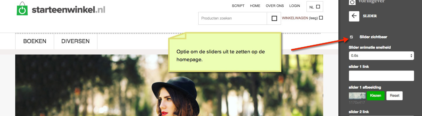422x116 pixels.
Task: Open the OVER ONS page
Action: (x=275, y=6)
